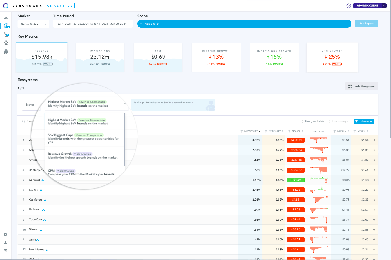Select SoV Biggest Gaps option
The width and height of the screenshot is (391, 260).
click(84, 138)
